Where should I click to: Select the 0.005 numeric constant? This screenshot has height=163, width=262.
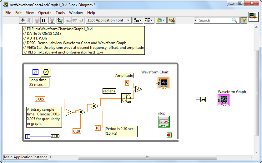point(40,99)
